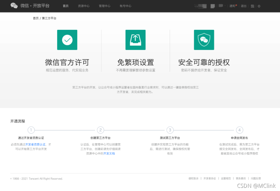Viewport: 280px width, 191px height.
Task: Open the 开发文档 link
Action: click(109, 153)
